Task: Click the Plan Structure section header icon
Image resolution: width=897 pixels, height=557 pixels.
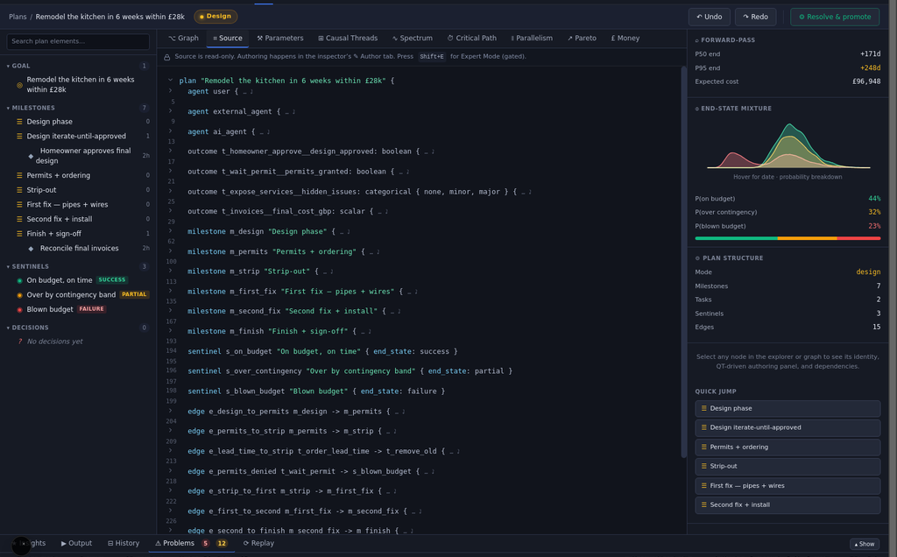Action: [697, 258]
